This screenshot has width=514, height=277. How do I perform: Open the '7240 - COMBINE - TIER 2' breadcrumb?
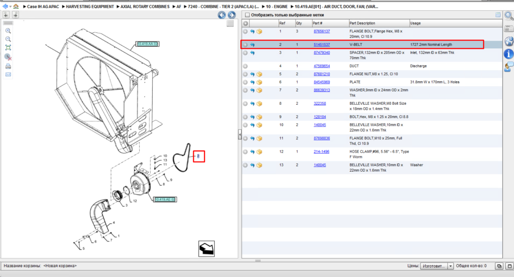tap(223, 7)
